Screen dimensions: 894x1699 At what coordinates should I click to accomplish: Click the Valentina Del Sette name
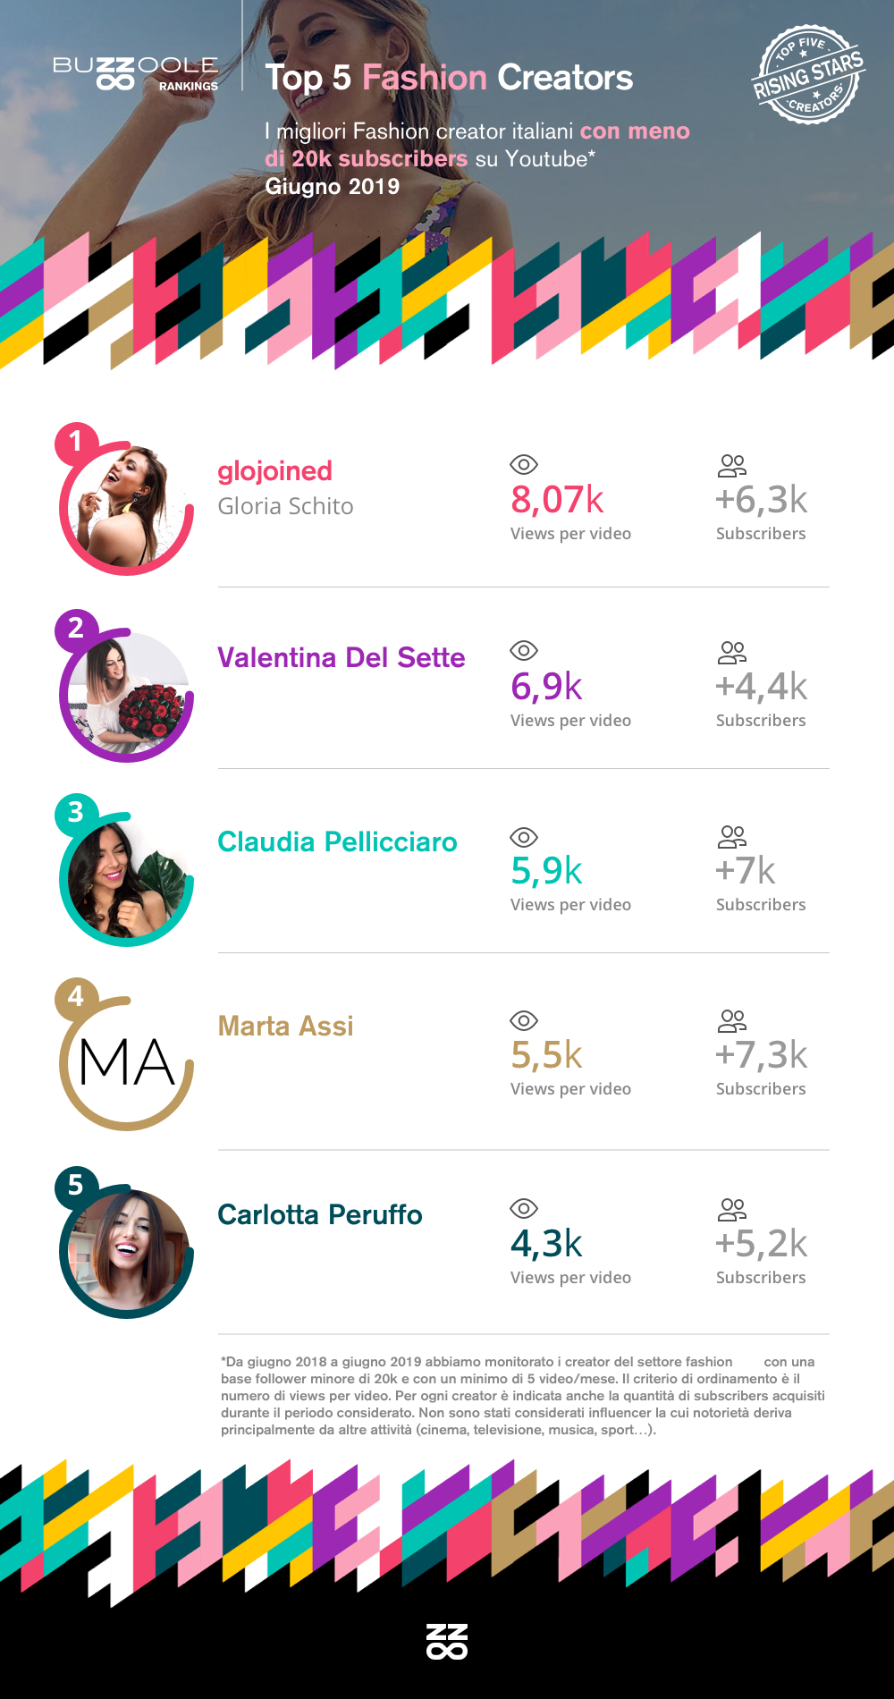(342, 657)
